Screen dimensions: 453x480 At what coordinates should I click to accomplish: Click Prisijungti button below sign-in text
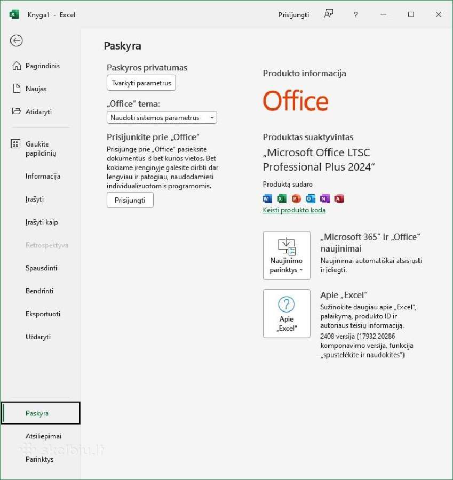[x=130, y=200]
